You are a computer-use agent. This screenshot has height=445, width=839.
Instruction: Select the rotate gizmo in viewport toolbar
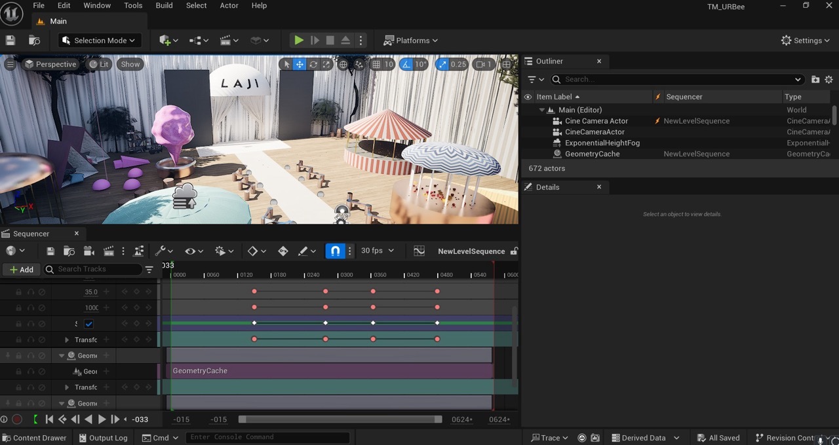(x=313, y=64)
